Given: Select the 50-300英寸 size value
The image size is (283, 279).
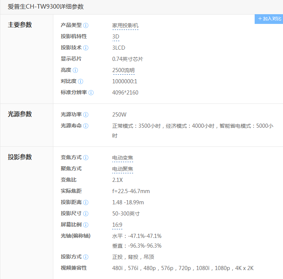Looking at the screenshot, I should coord(126,214).
